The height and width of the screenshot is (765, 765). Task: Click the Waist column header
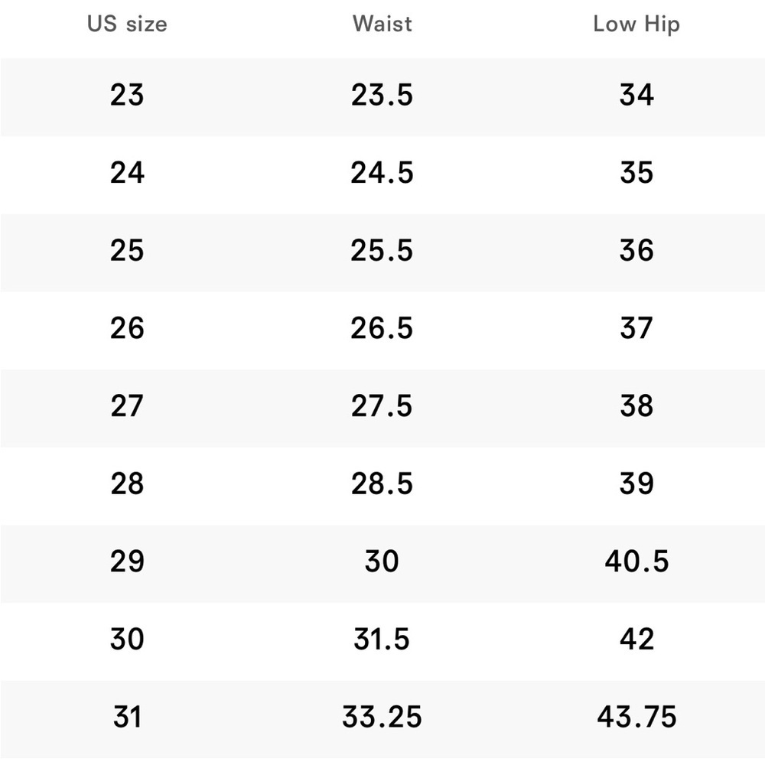tap(382, 24)
